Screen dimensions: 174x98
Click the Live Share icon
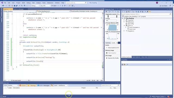pos(160,6)
